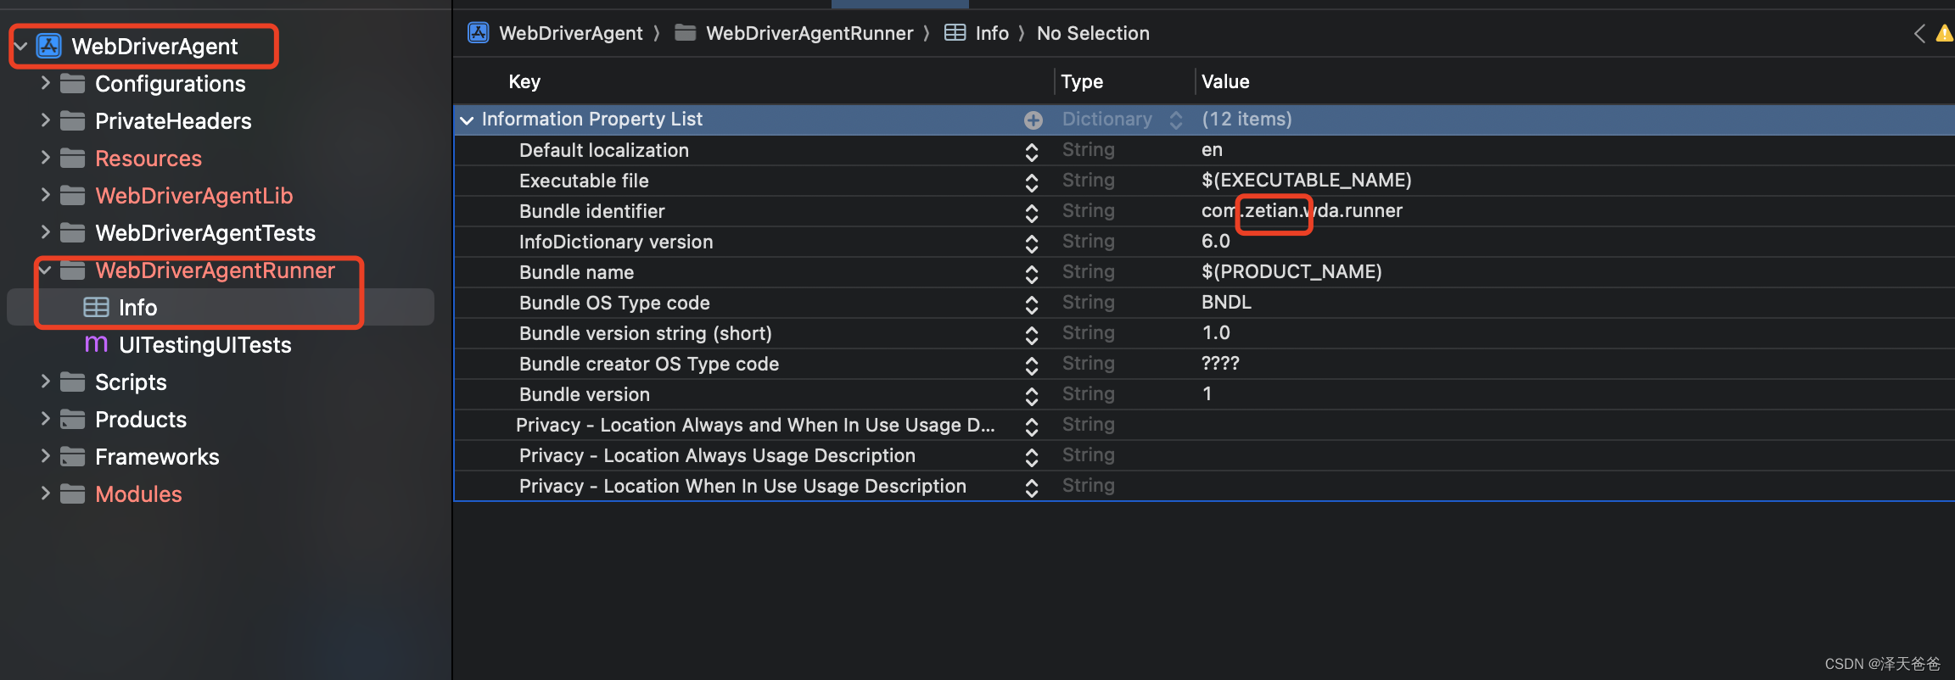Click the folder icon in breadcrumb WebDriverAgentRunner
Image resolution: width=1955 pixels, height=680 pixels.
tap(686, 33)
